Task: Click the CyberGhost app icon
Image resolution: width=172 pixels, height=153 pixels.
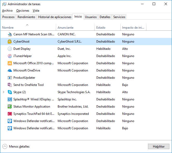Action: (10, 42)
